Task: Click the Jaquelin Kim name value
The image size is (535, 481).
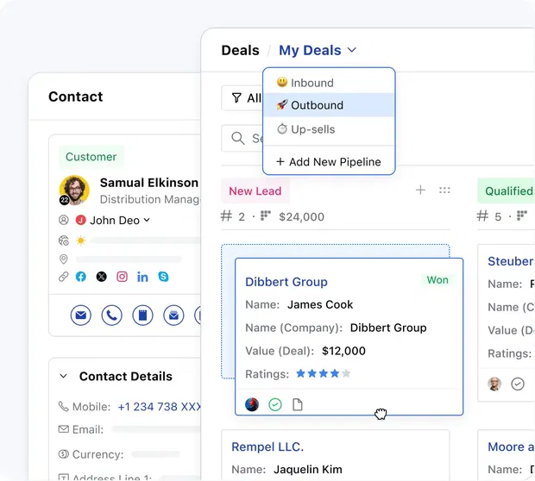Action: click(308, 470)
